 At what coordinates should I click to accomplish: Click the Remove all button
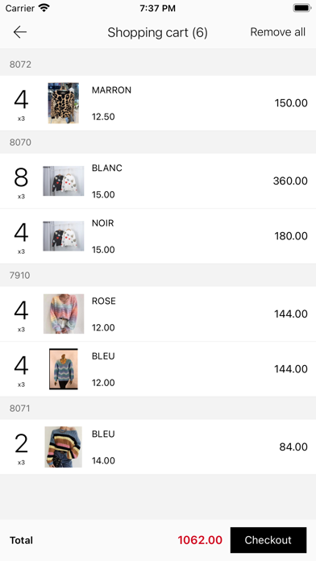277,32
